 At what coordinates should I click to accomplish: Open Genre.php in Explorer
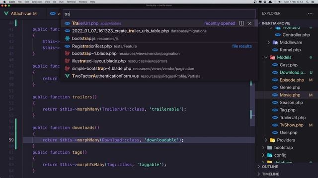pos(290,88)
